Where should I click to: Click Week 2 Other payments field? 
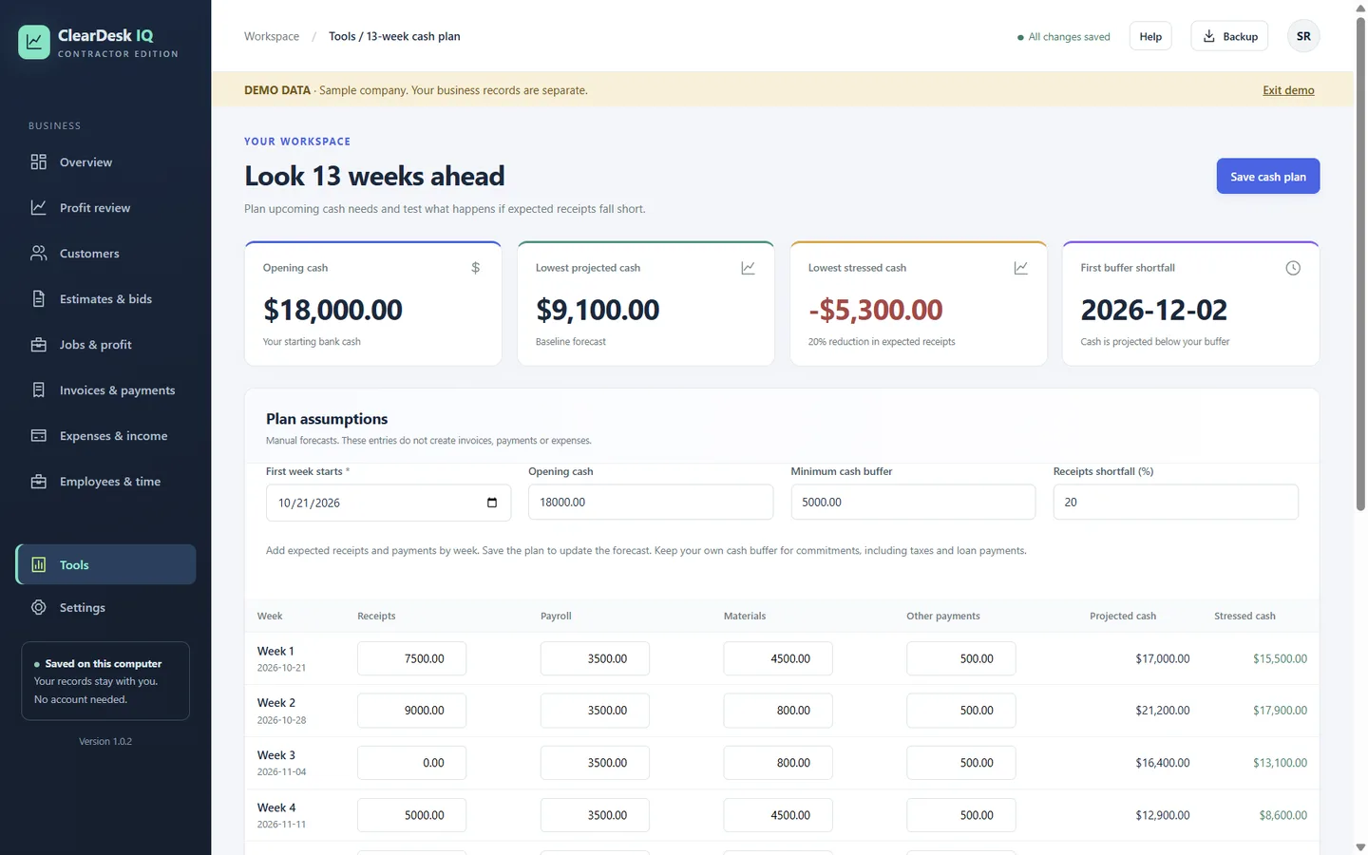(x=961, y=711)
